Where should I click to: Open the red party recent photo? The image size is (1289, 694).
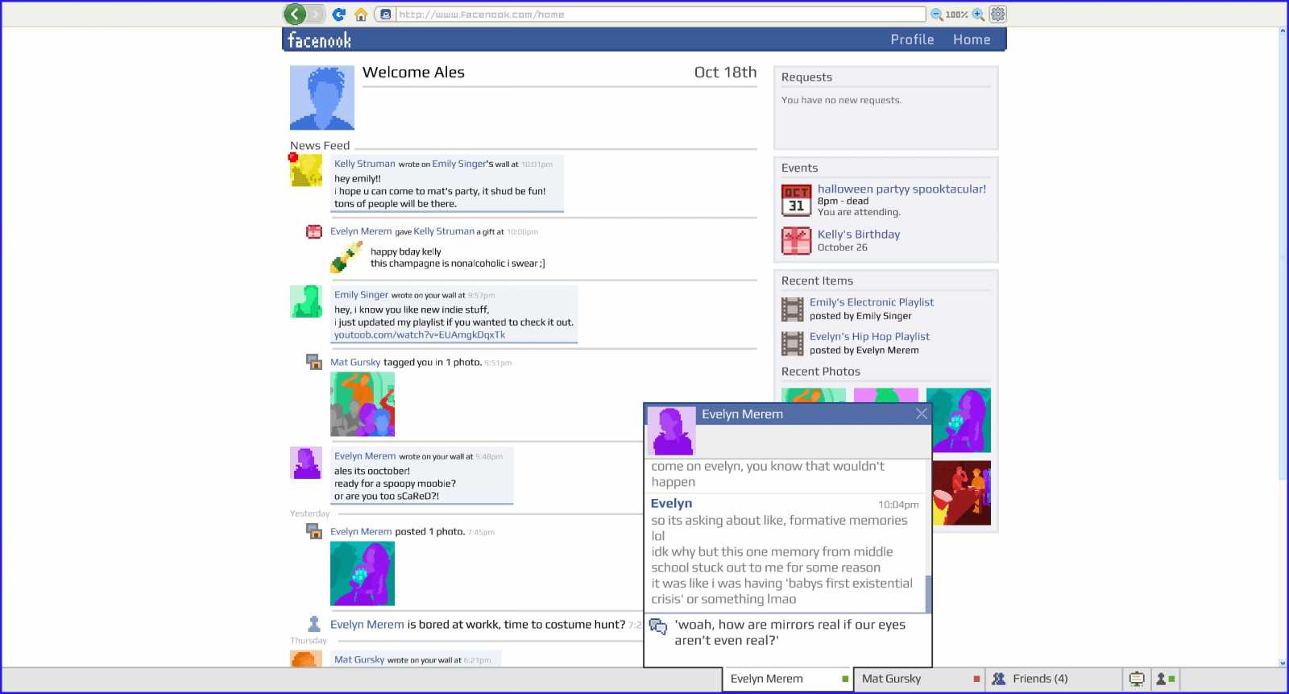click(x=962, y=492)
